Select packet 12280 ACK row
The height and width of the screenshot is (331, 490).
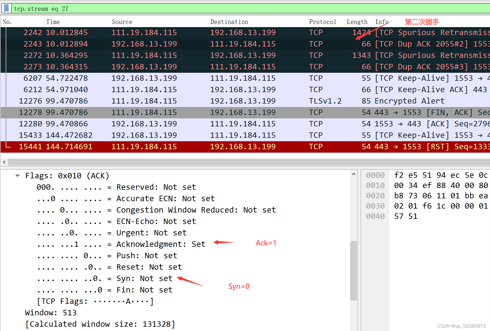pyautogui.click(x=245, y=124)
